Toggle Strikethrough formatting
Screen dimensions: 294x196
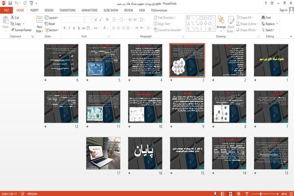pos(84,28)
